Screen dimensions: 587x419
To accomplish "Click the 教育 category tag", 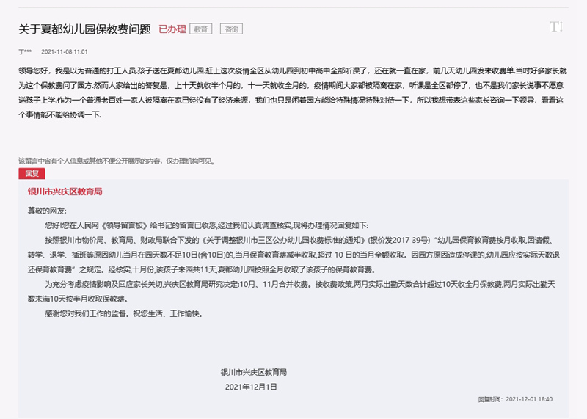I will click(x=200, y=29).
